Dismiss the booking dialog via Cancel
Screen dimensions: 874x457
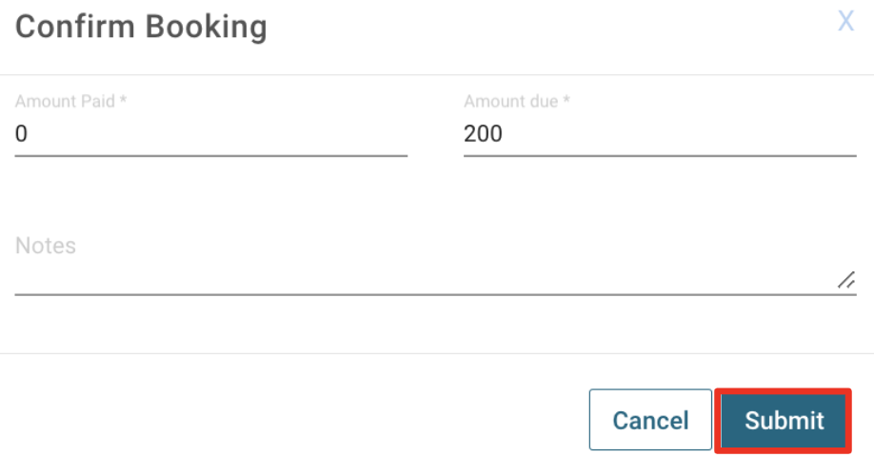(x=650, y=420)
